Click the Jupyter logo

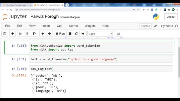[15, 17]
